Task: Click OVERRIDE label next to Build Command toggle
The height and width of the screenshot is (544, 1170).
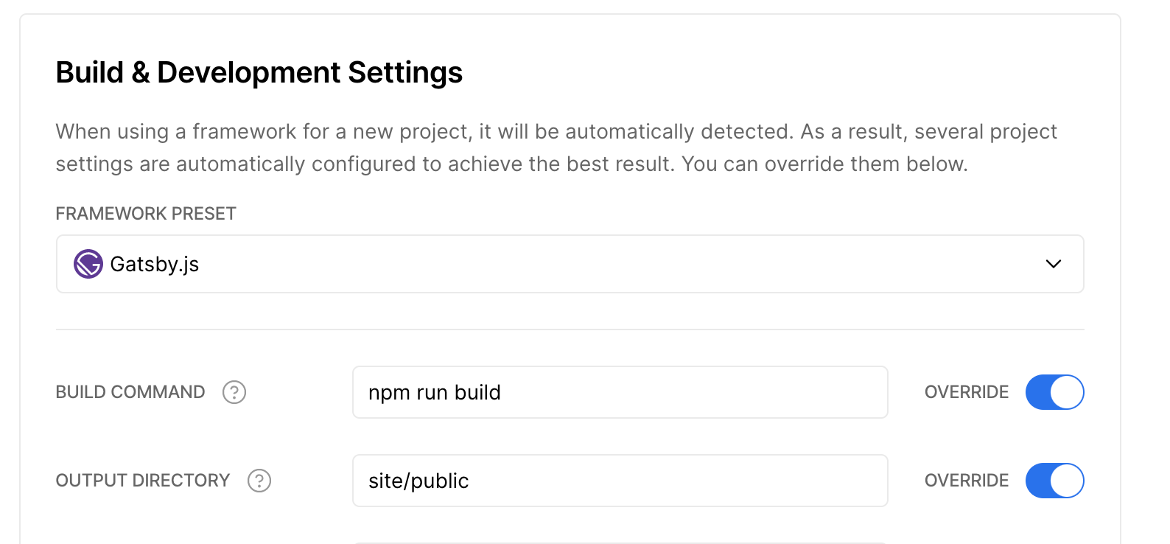Action: [967, 392]
